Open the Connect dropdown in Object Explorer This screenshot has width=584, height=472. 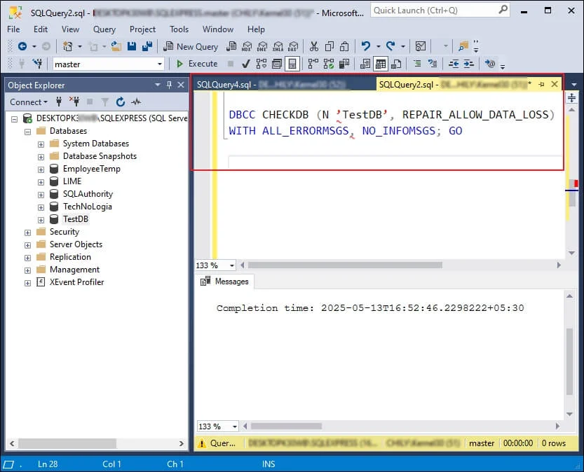click(x=29, y=102)
